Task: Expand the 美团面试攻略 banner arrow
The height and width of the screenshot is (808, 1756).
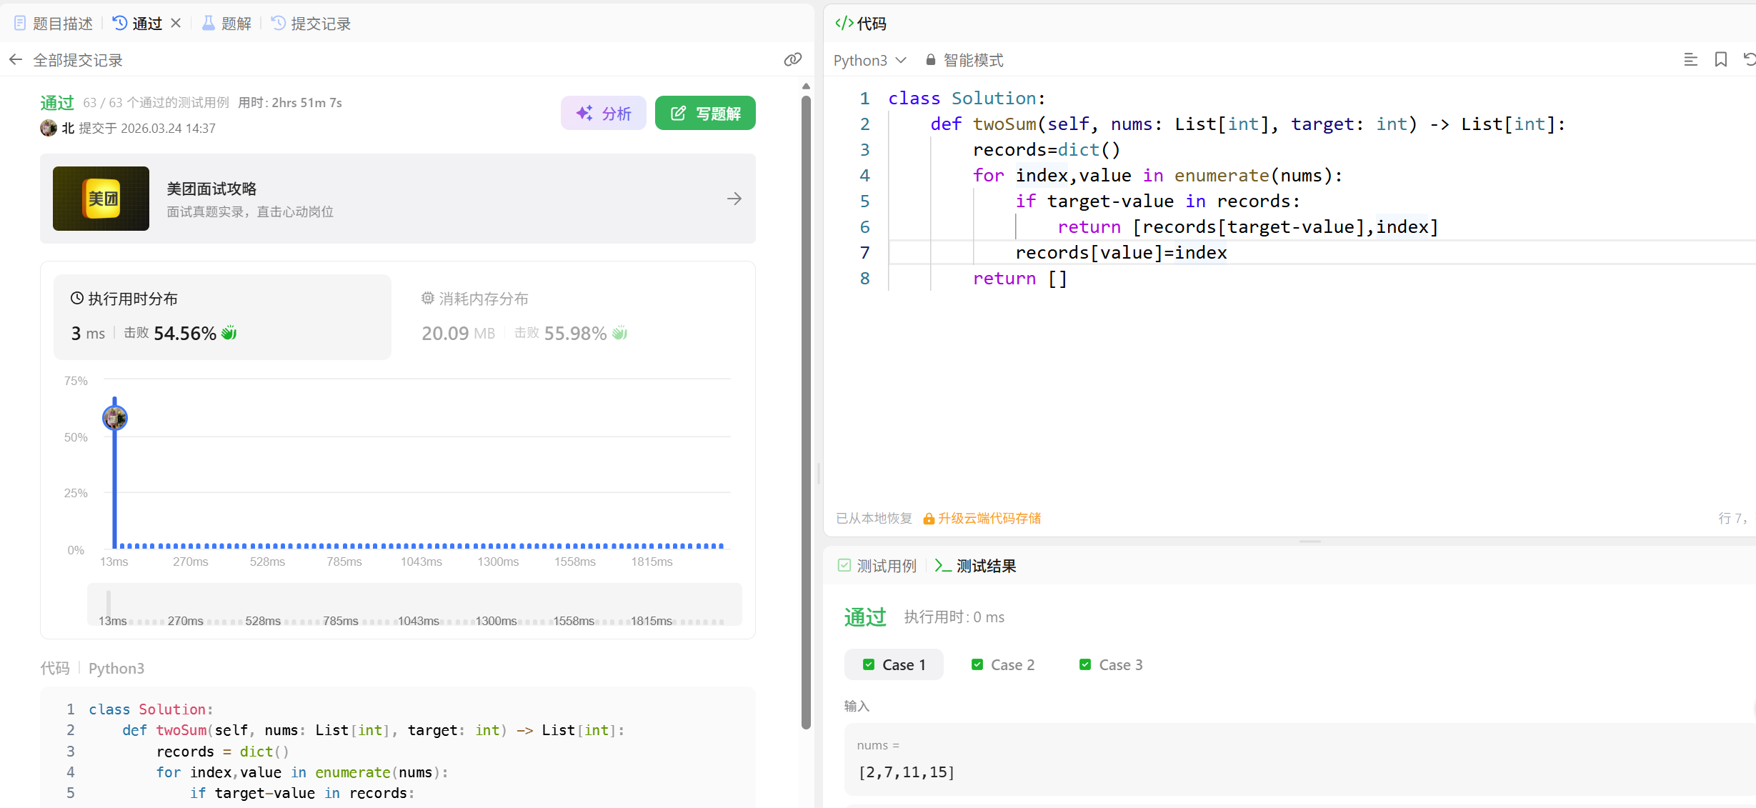Action: 734,199
